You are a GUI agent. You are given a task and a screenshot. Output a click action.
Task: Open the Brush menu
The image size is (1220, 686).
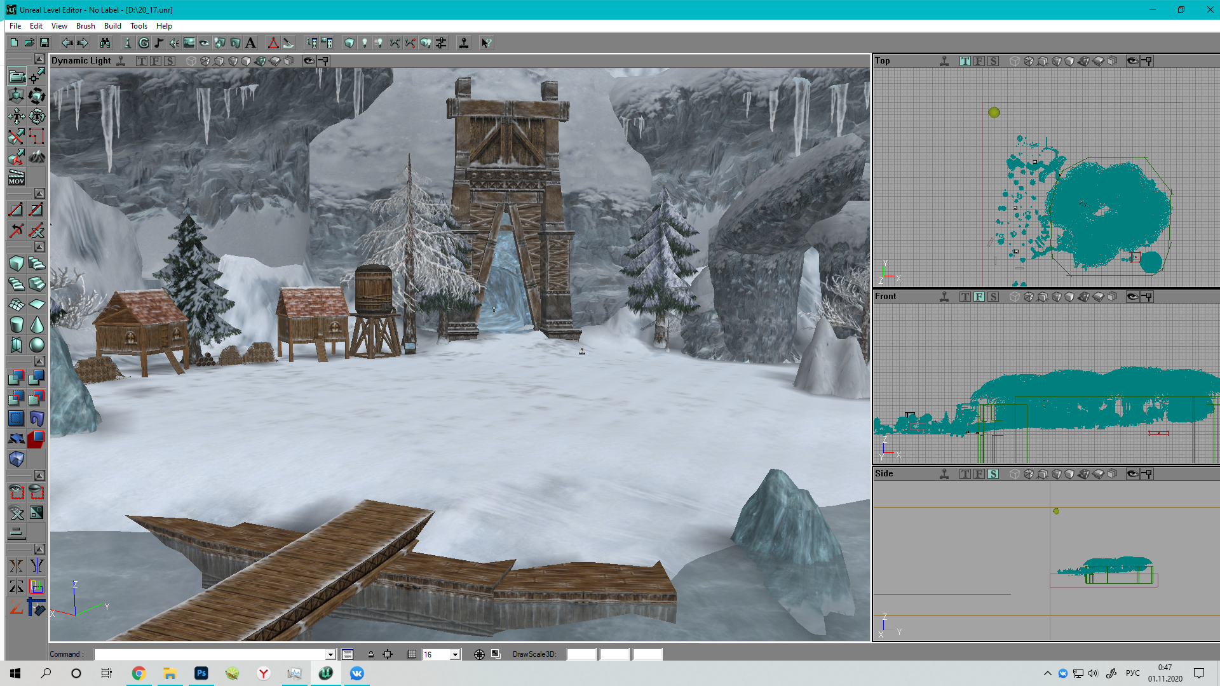pos(85,26)
